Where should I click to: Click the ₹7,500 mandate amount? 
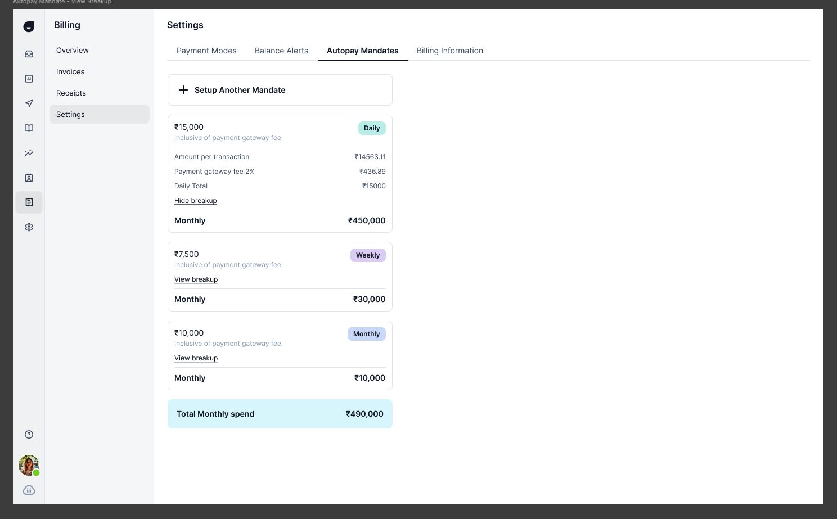point(187,254)
